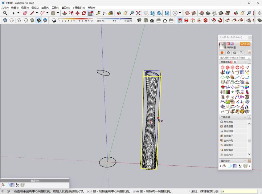
Task: Select the arrow Select tool
Action: click(13, 13)
